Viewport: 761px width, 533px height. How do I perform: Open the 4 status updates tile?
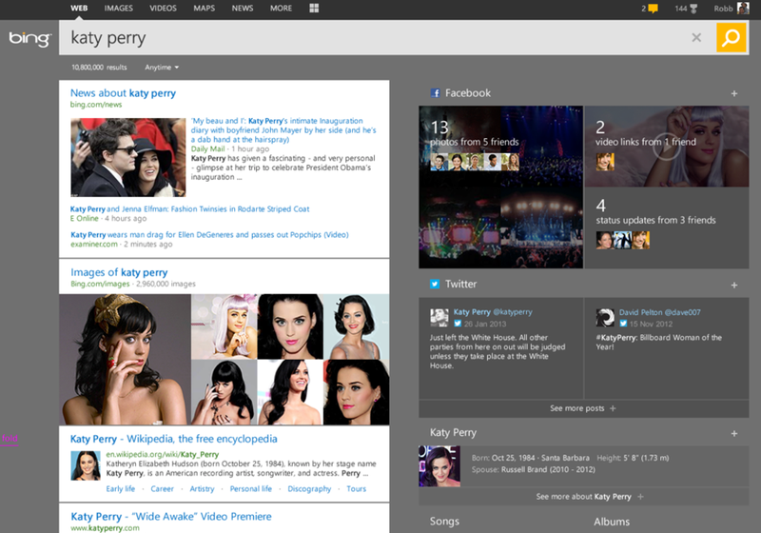click(x=667, y=228)
